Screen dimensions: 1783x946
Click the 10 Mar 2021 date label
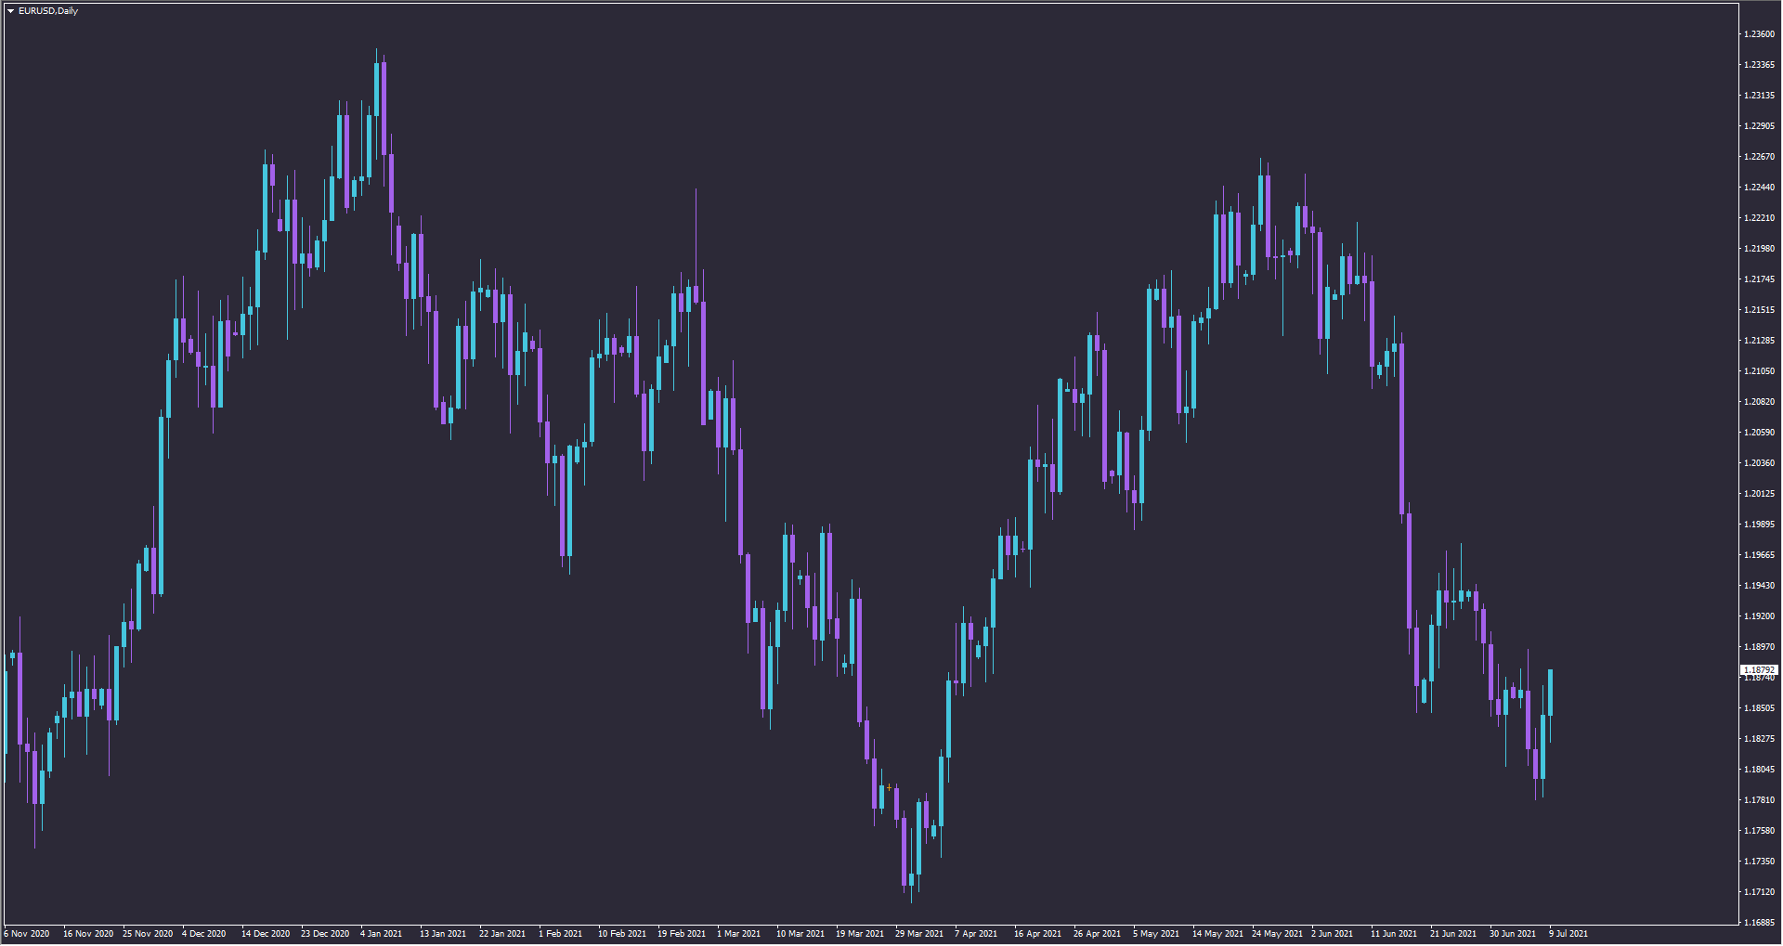[800, 934]
